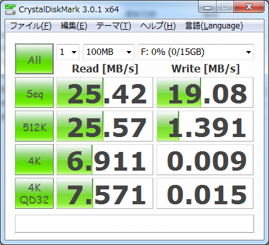
Task: Click the 4K QD32 write result 0.015
Action: pyautogui.click(x=205, y=193)
